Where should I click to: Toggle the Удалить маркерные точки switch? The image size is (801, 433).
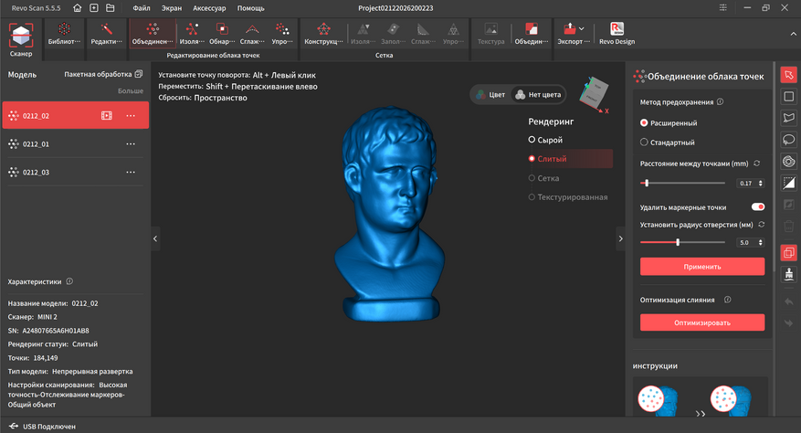tap(757, 206)
